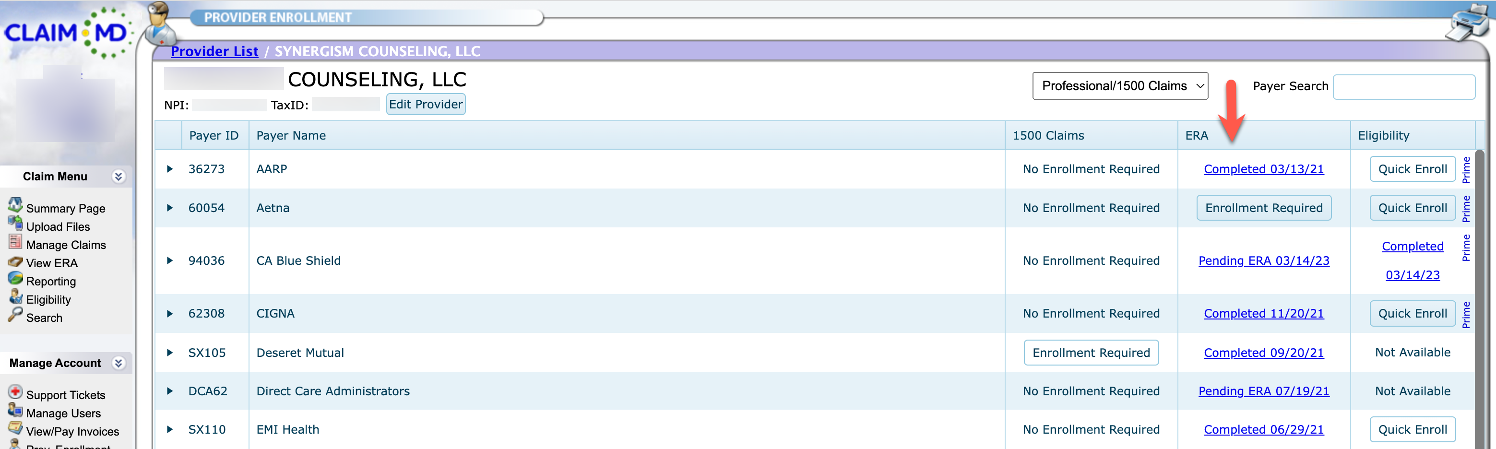Click the Upload Files icon
The height and width of the screenshot is (449, 1496).
click(15, 224)
